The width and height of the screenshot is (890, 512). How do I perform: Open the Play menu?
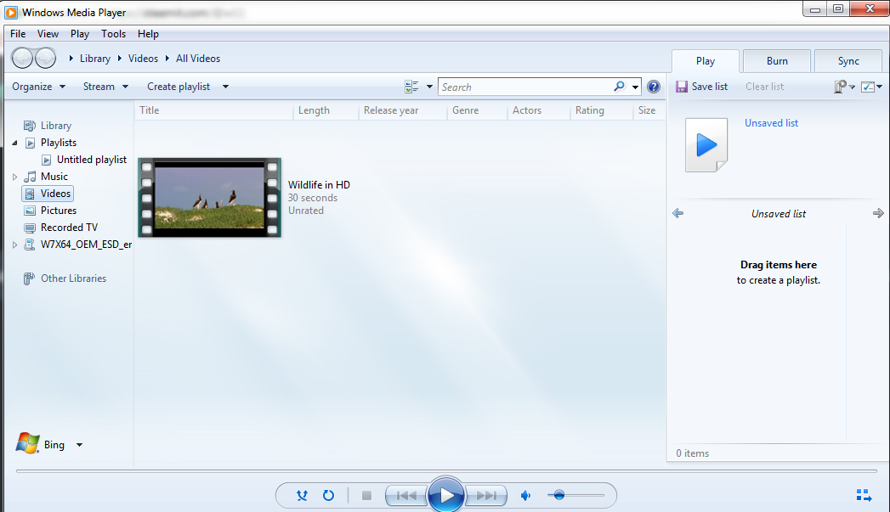pyautogui.click(x=80, y=33)
